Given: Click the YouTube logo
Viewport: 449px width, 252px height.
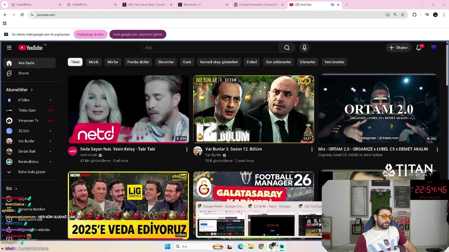Looking at the screenshot, I should pyautogui.click(x=31, y=48).
